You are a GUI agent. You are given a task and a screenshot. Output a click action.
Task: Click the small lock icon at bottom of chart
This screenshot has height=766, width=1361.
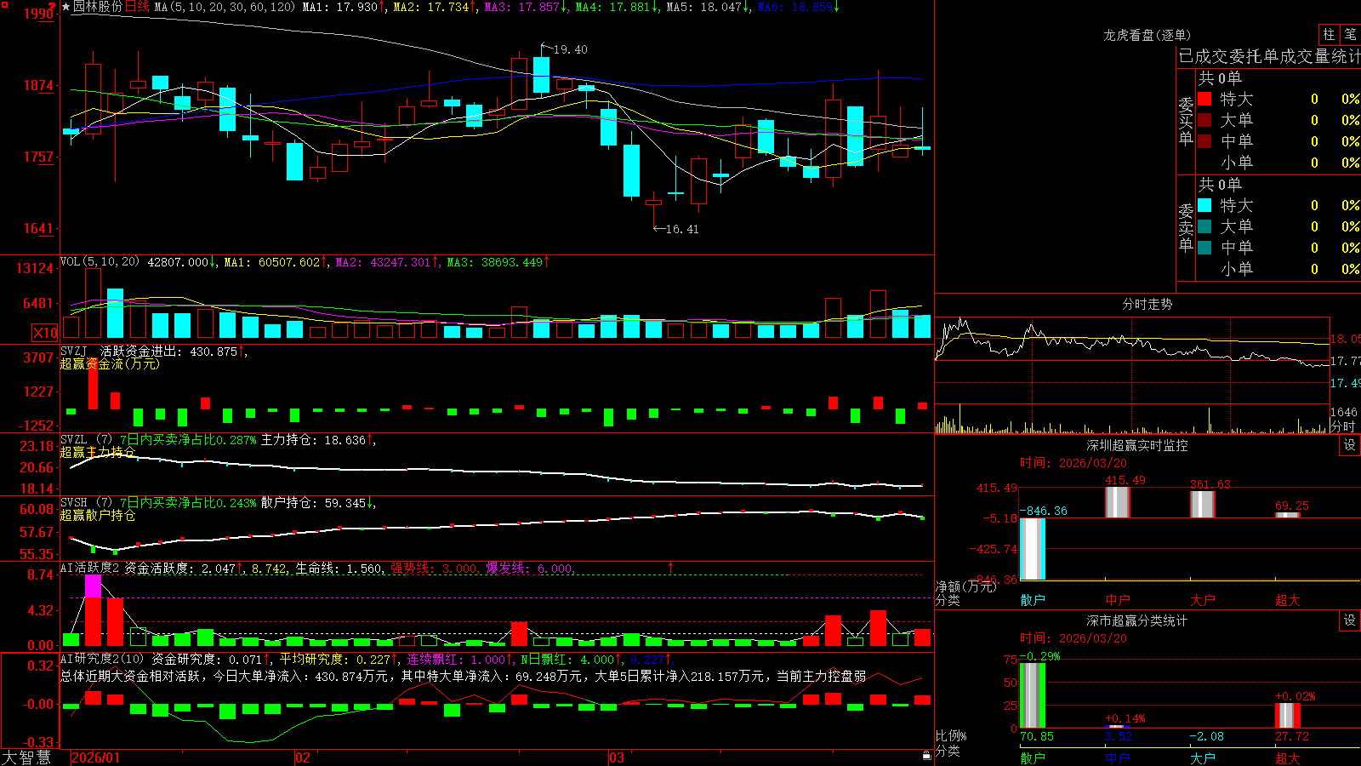[x=927, y=756]
